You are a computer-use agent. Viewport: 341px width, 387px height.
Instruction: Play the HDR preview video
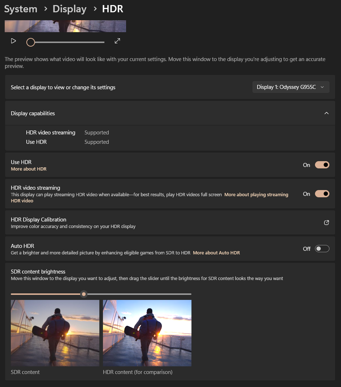13,41
